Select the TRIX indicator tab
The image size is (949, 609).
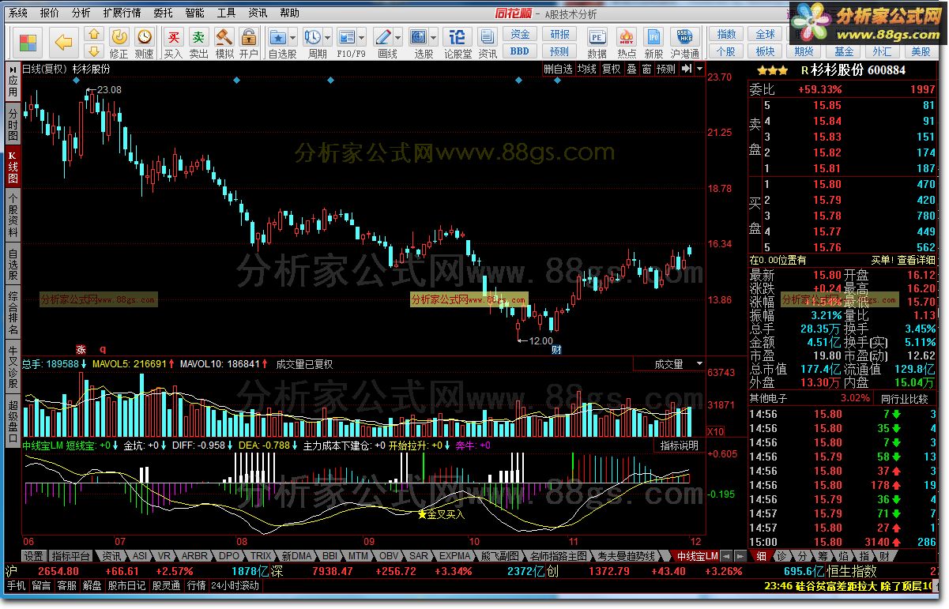pos(261,556)
